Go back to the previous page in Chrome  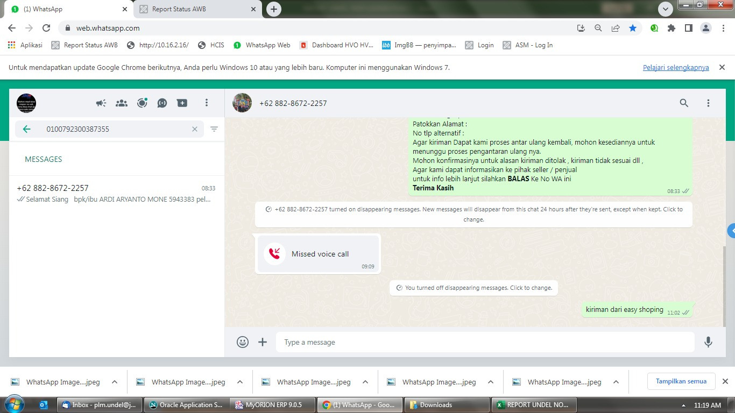12,28
